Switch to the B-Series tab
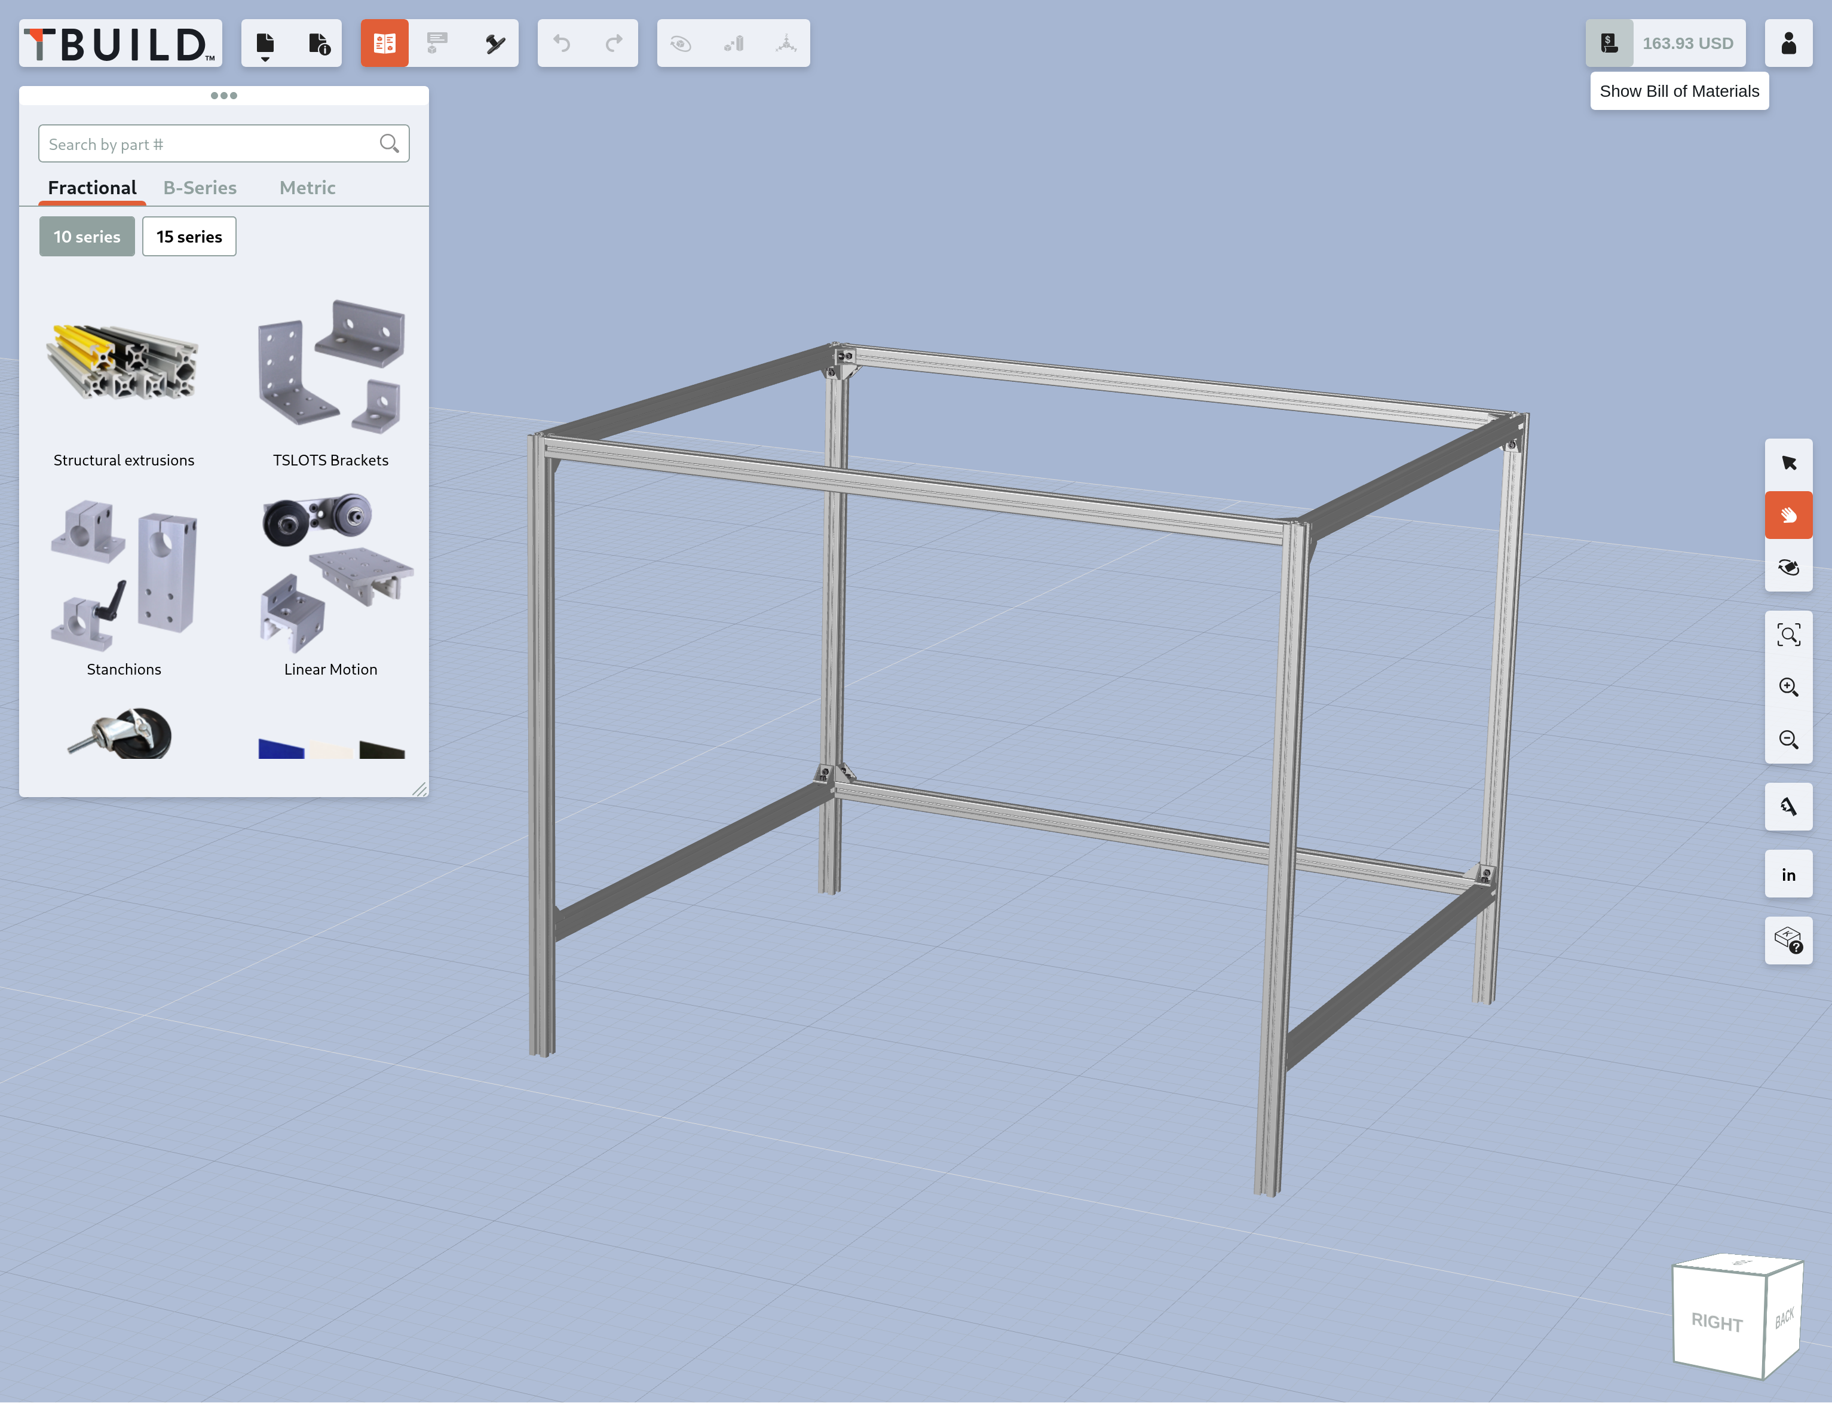The height and width of the screenshot is (1403, 1832). pyautogui.click(x=200, y=188)
